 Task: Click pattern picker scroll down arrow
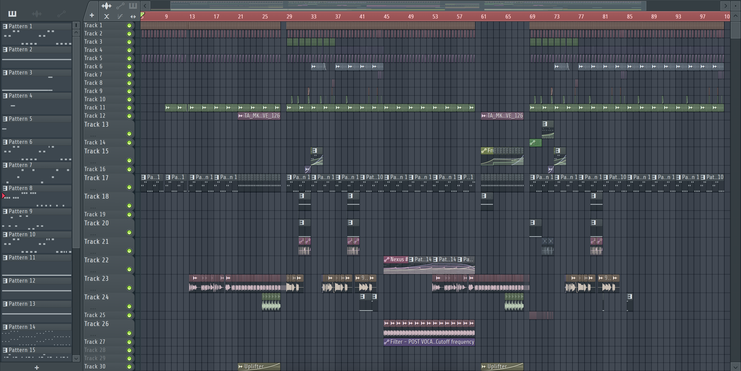(x=76, y=358)
